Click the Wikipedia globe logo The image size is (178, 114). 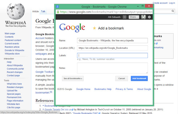click(x=16, y=11)
